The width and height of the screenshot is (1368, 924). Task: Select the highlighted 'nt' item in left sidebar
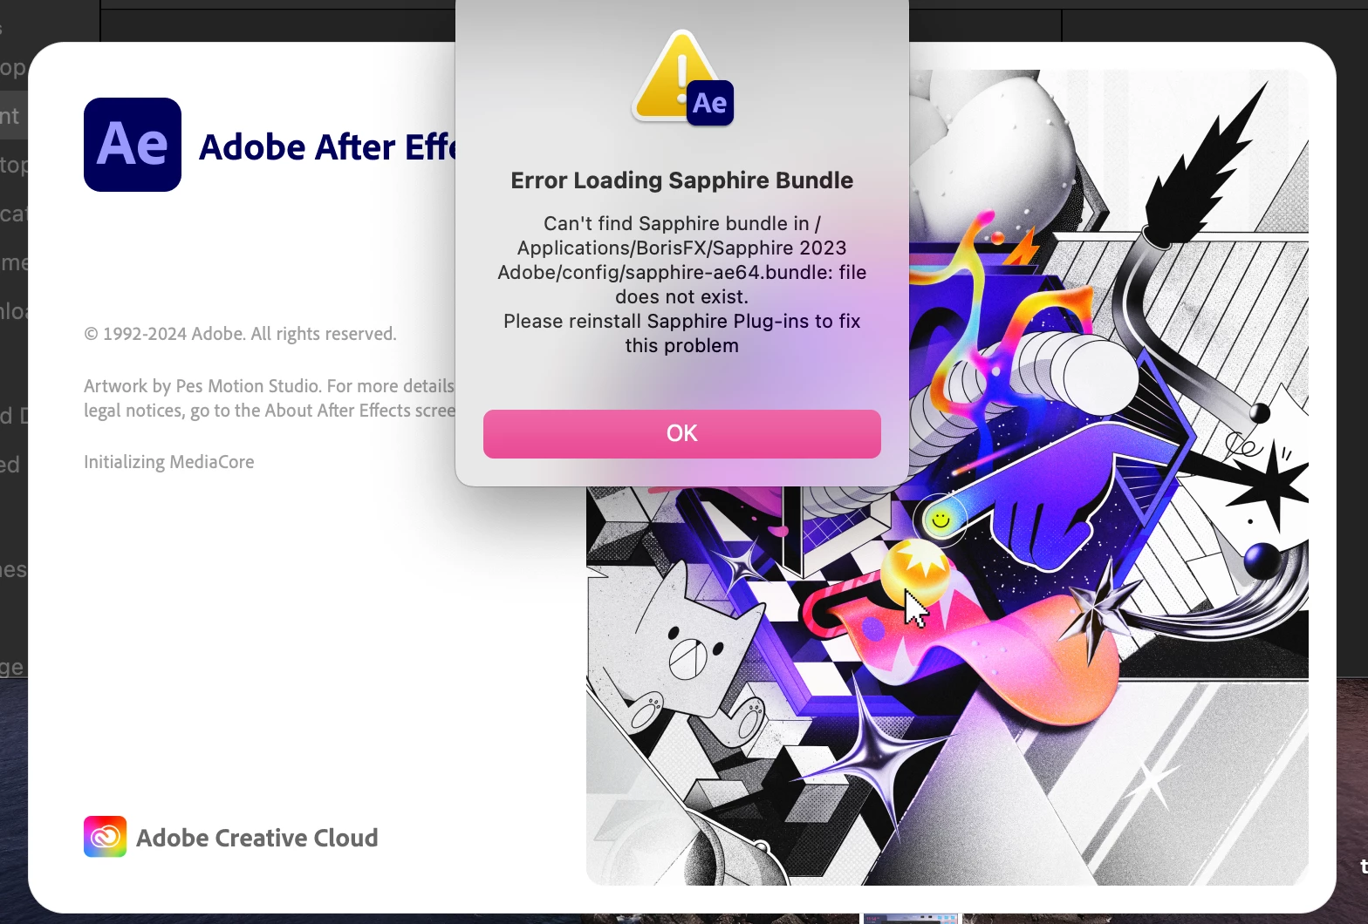point(12,115)
